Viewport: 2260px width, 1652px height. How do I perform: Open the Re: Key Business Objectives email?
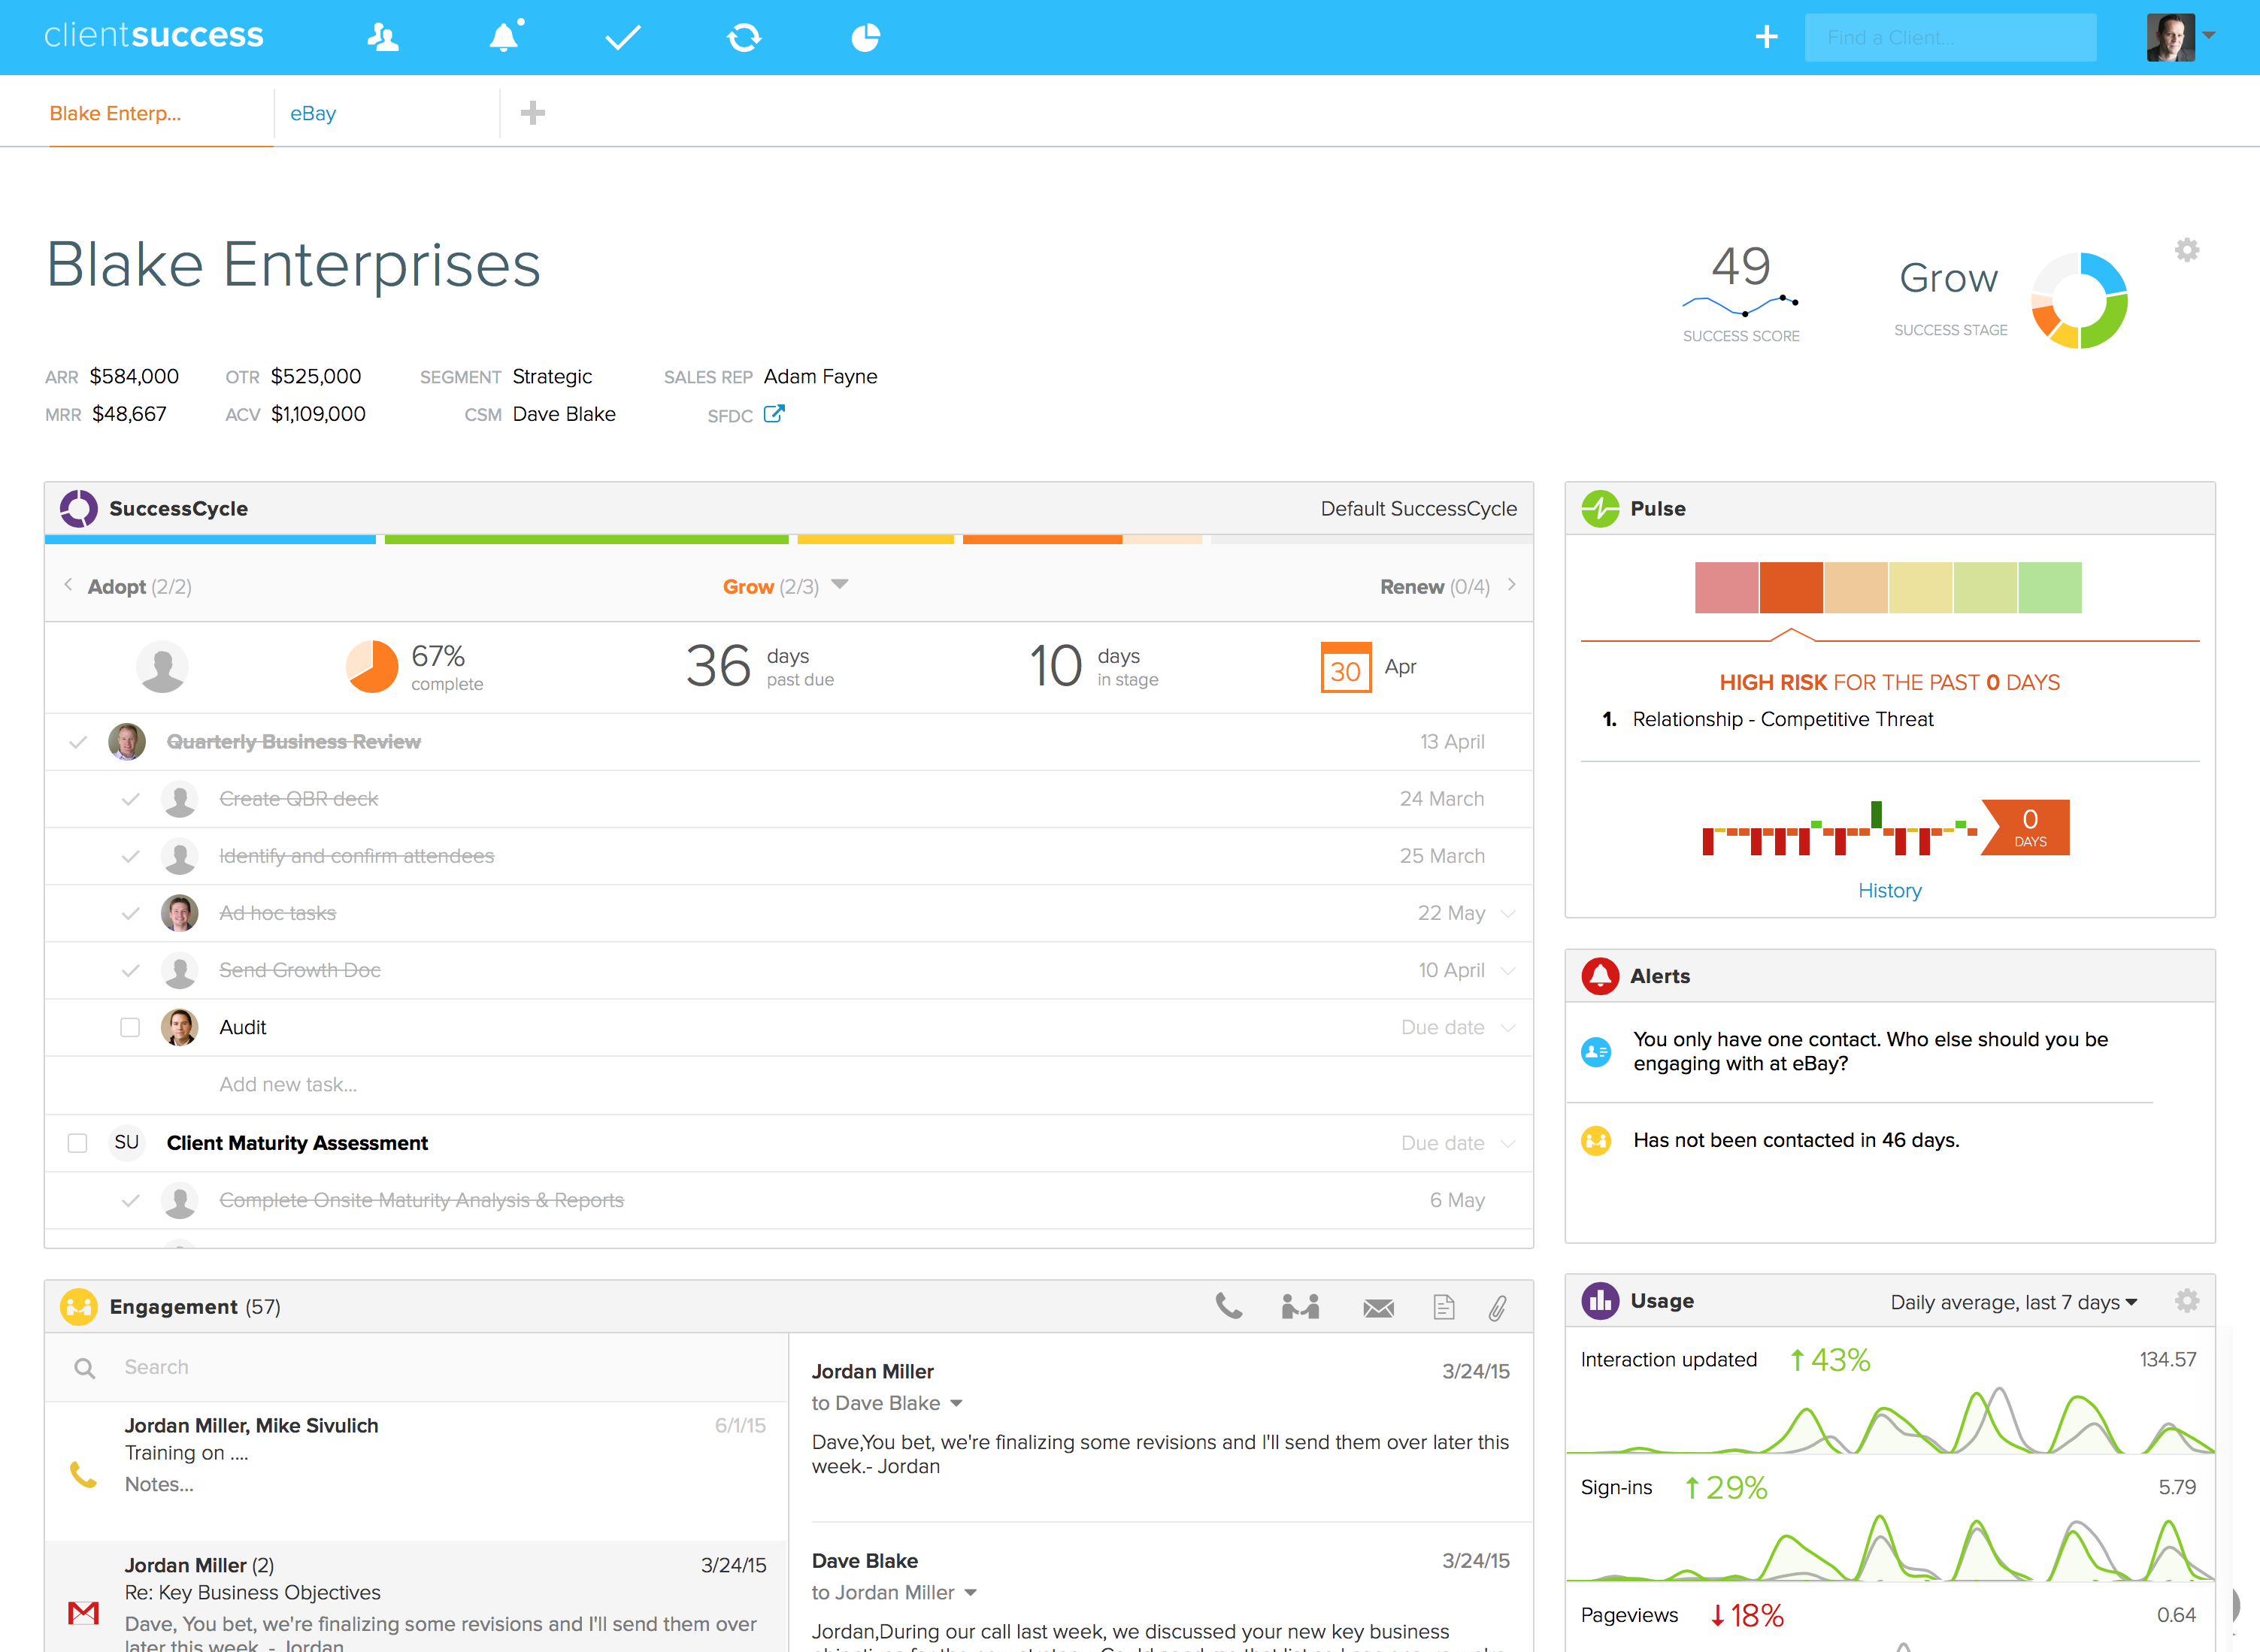pos(417,1596)
